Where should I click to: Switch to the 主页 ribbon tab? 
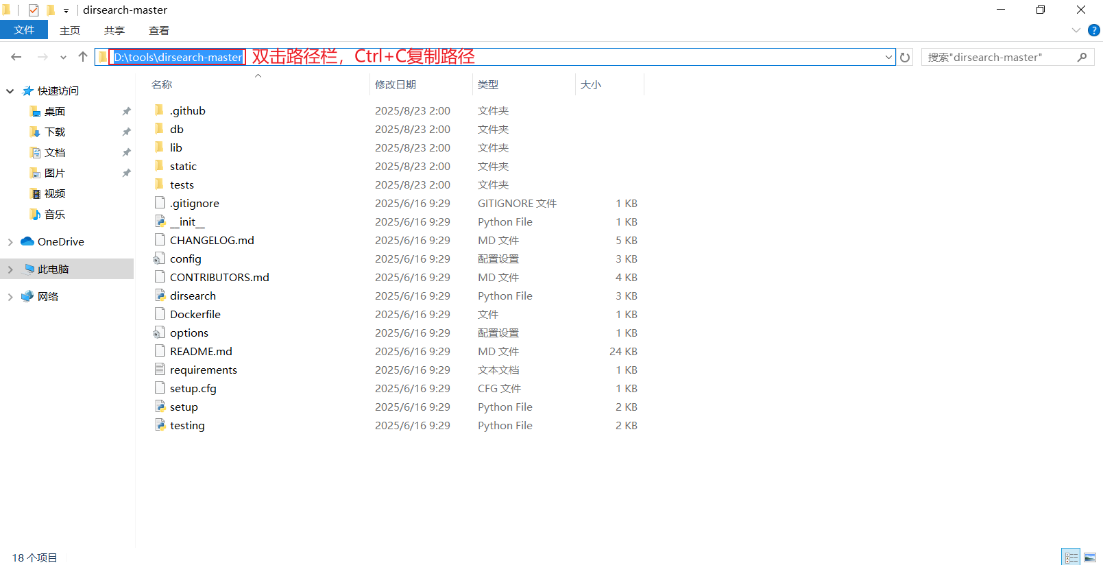[x=70, y=30]
